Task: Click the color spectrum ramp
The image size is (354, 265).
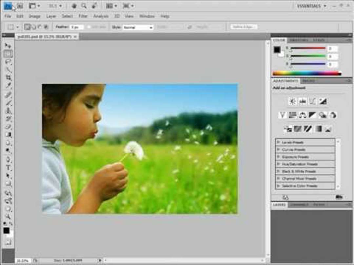Action: [307, 73]
